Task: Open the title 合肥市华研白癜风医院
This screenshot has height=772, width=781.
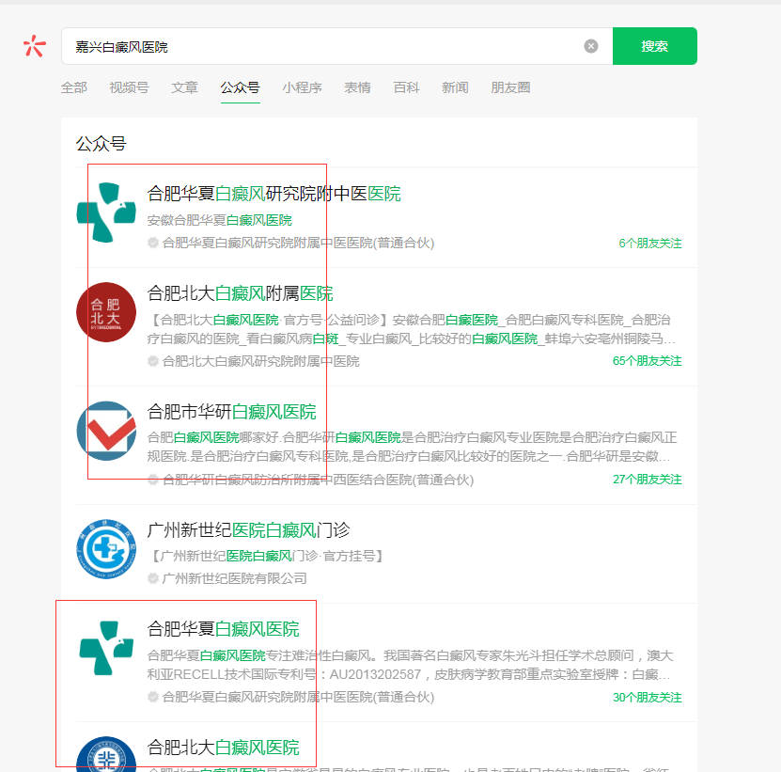Action: coord(231,412)
